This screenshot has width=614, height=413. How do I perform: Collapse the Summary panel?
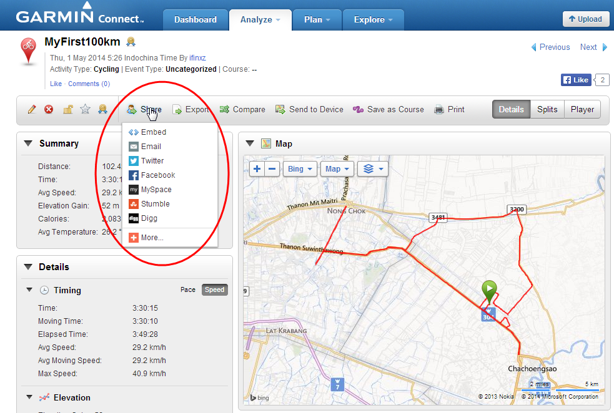(28, 143)
